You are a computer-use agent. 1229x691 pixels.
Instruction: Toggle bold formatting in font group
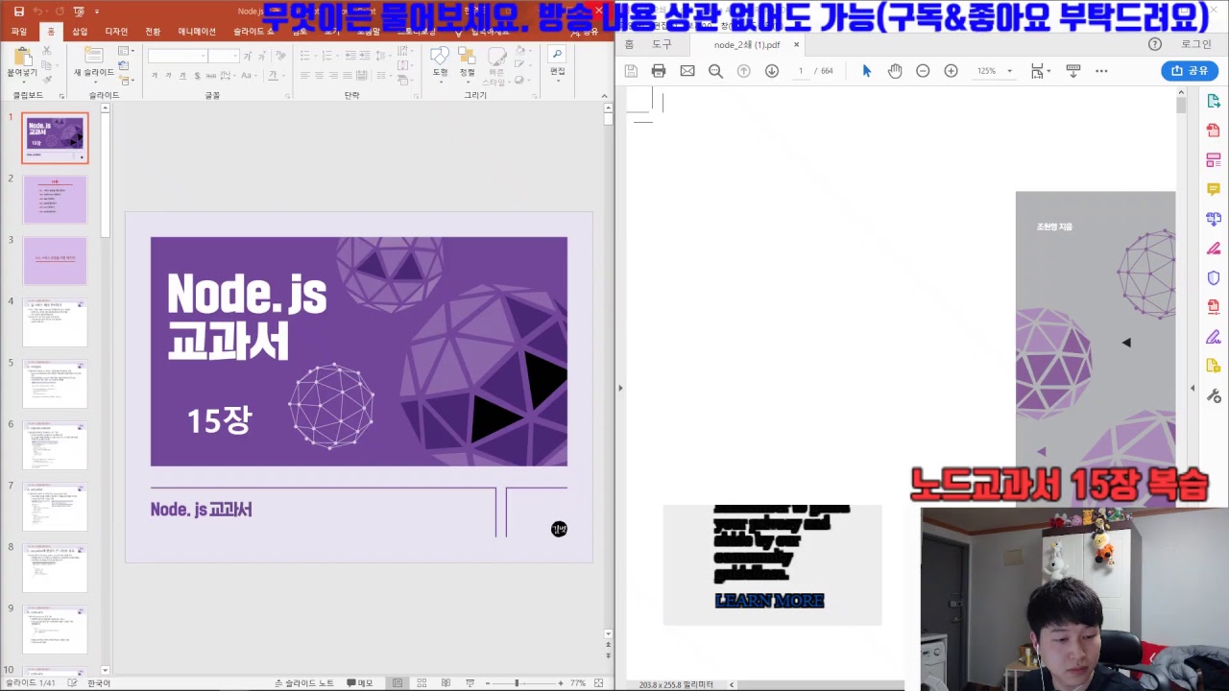coord(153,75)
